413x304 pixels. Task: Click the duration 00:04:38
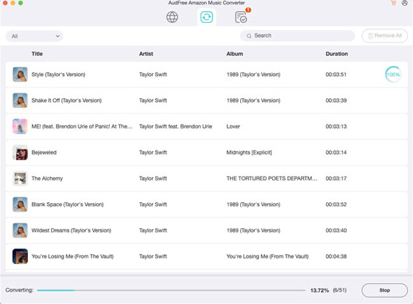[336, 256]
